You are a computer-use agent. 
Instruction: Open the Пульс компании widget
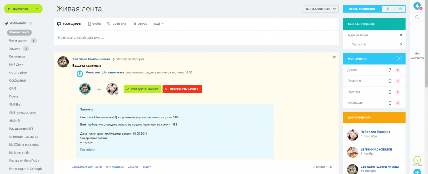[x=374, y=9]
